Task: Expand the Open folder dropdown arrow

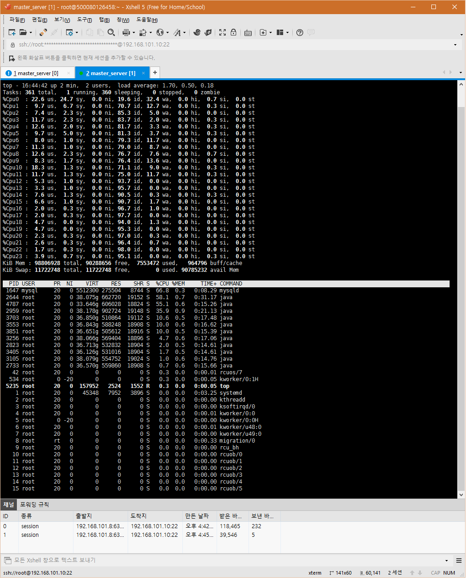Action: coord(31,33)
